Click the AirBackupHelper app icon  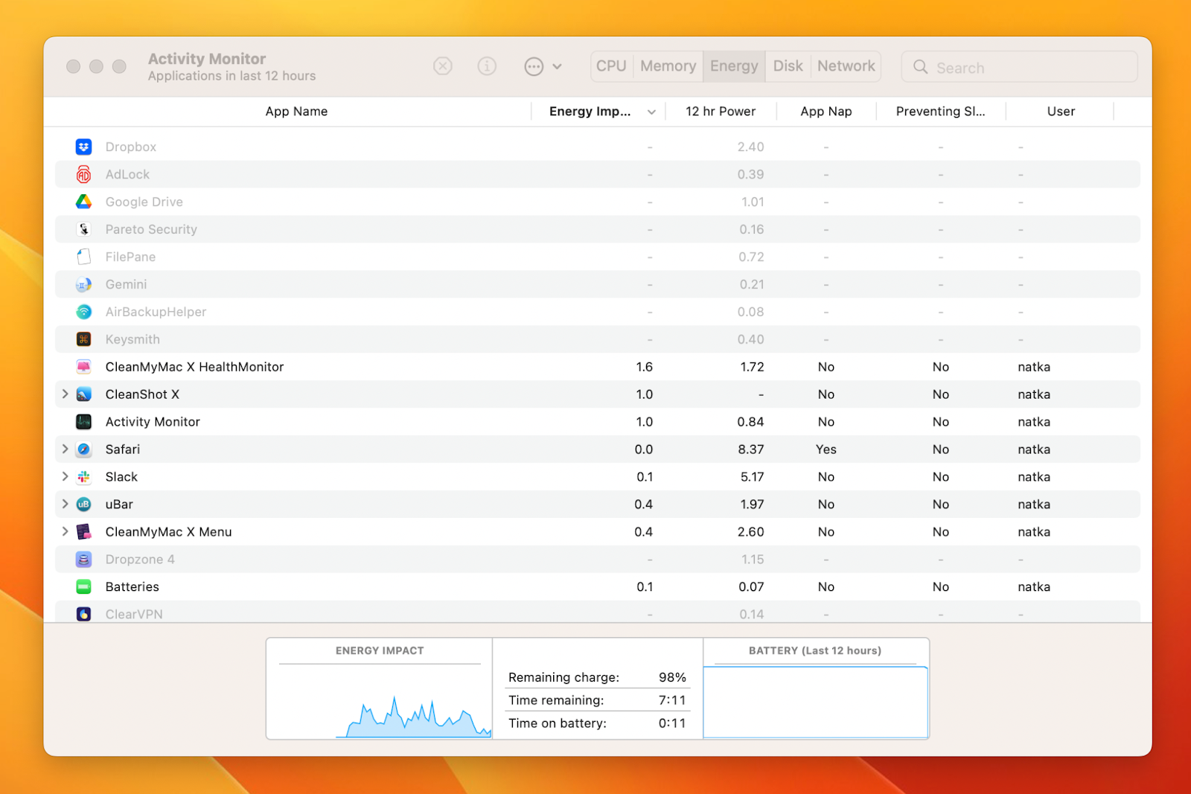point(83,312)
